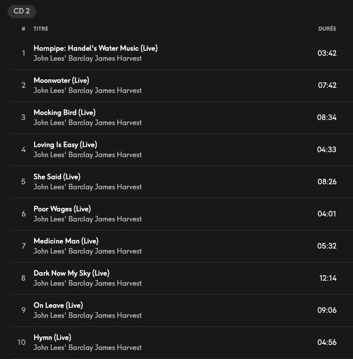Select Loving Is Easy (Live) title
353x359 pixels.
[65, 145]
